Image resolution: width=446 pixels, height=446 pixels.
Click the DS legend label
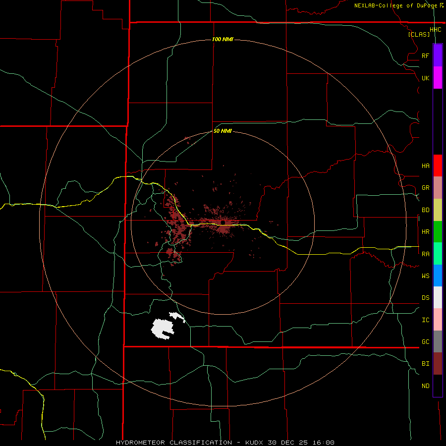pyautogui.click(x=425, y=297)
